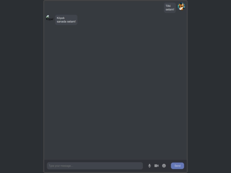The width and height of the screenshot is (231, 173).
Task: Click the sender name 'Tilki'
Action: (168, 6)
